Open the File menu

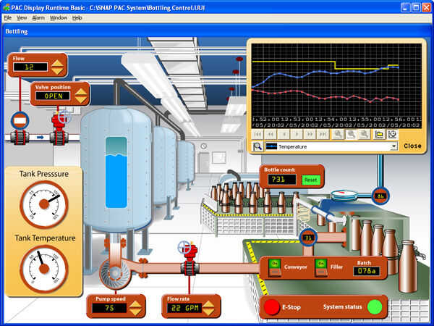point(7,17)
